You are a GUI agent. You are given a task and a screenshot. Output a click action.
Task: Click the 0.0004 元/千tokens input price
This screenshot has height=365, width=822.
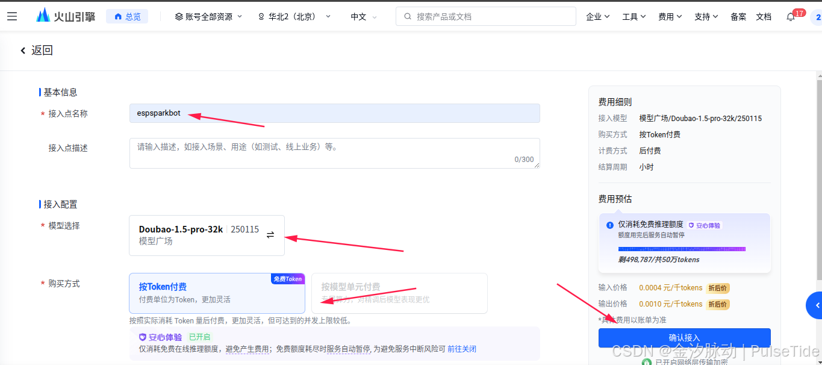click(x=671, y=288)
